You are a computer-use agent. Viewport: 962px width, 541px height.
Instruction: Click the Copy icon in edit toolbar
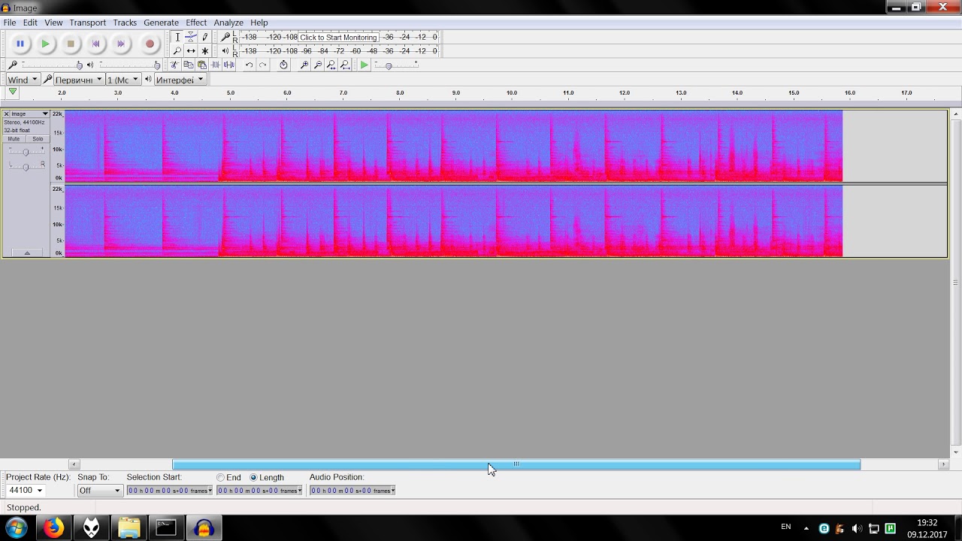point(188,65)
